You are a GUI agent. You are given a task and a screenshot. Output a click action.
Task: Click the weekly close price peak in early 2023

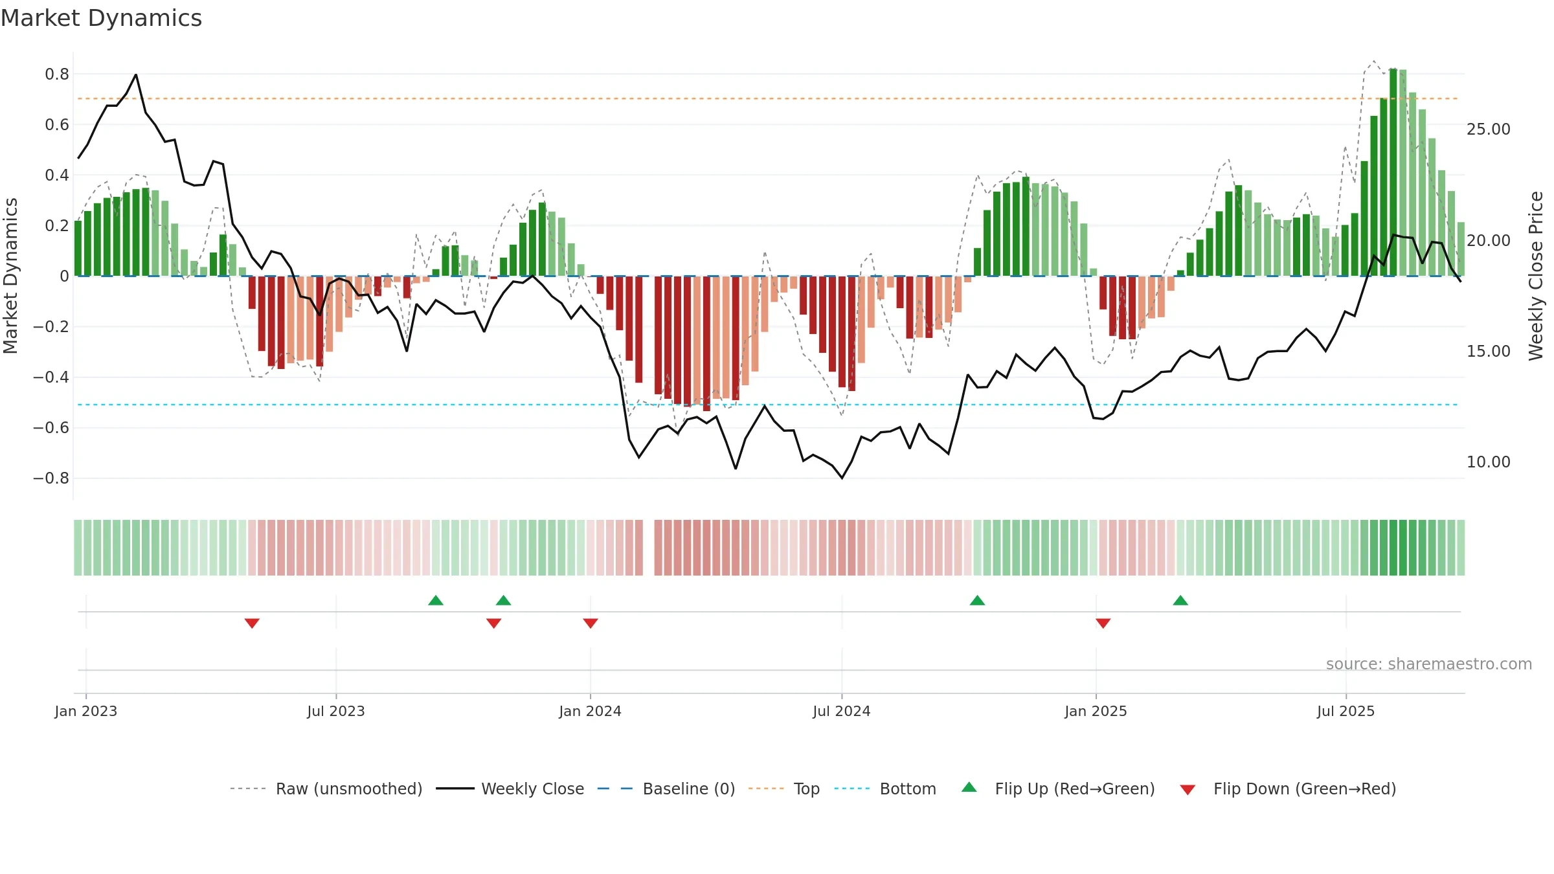coord(136,75)
